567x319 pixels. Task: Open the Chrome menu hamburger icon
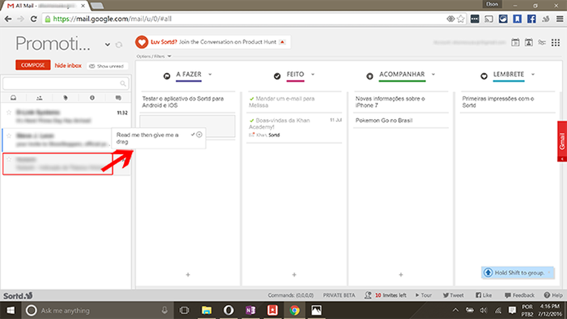coord(560,19)
